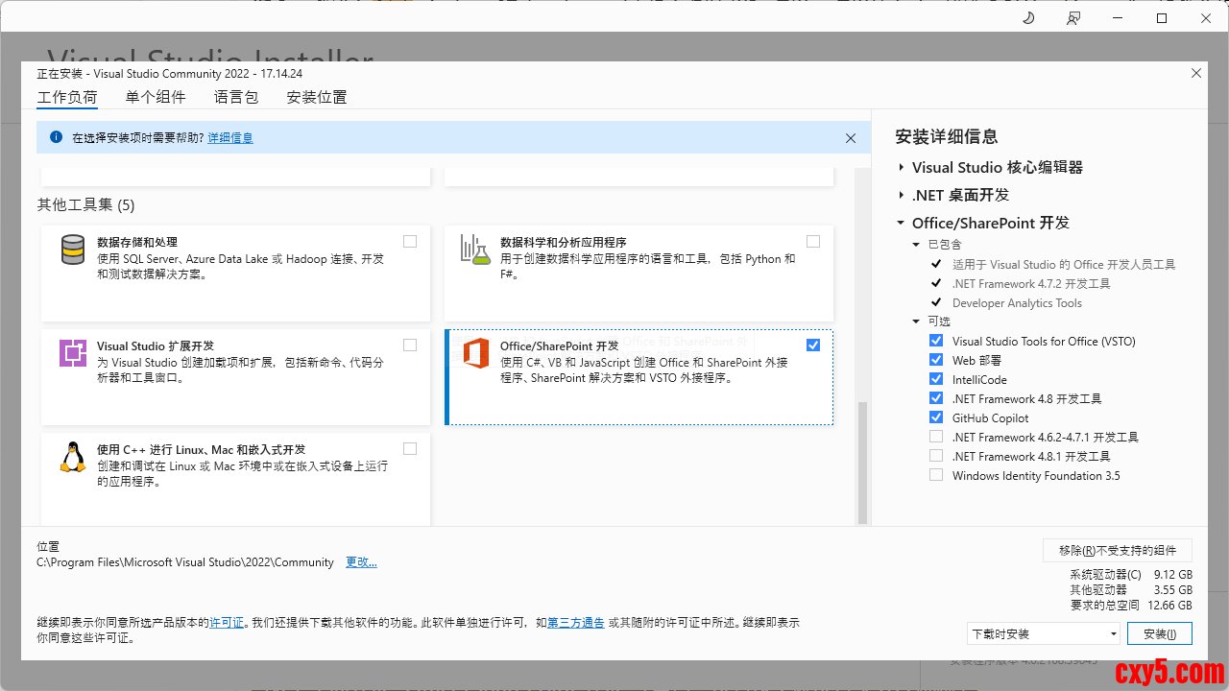1229x691 pixels.
Task: Uncheck .NET Framework 4.8 开发工具
Action: click(936, 398)
